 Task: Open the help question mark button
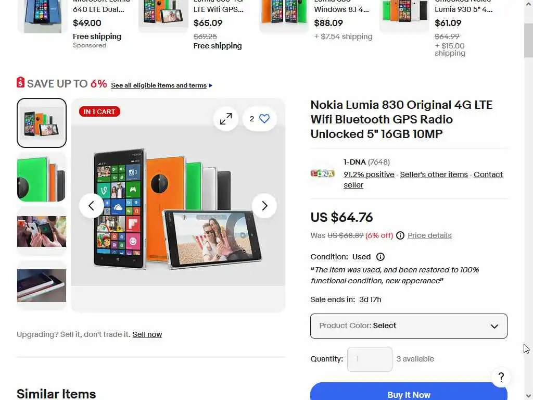click(501, 377)
